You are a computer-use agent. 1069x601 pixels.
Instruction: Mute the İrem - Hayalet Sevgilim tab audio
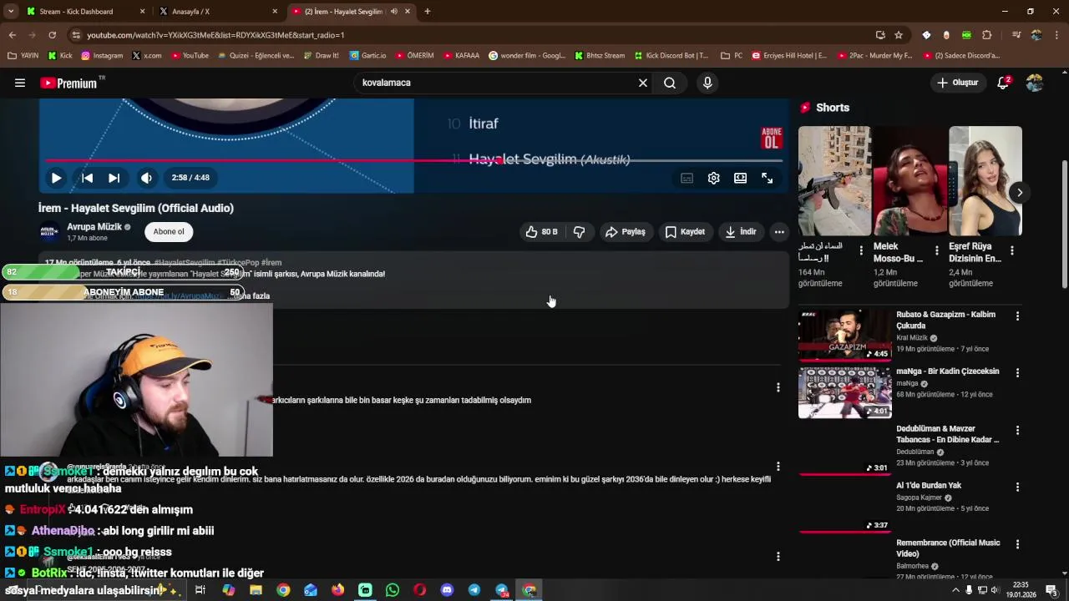point(394,12)
